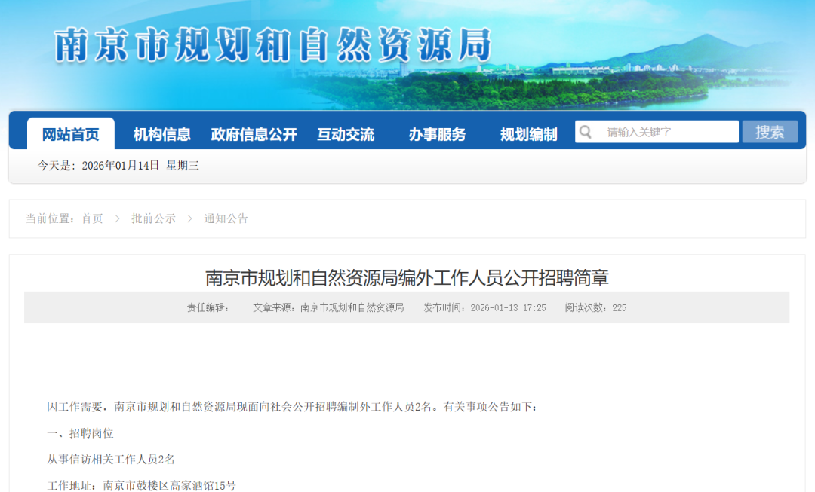The width and height of the screenshot is (815, 492).
Task: Click the work address 高家酒馆15号 text
Action: 206,486
